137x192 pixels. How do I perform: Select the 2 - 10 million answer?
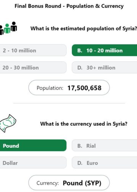click(x=33, y=50)
